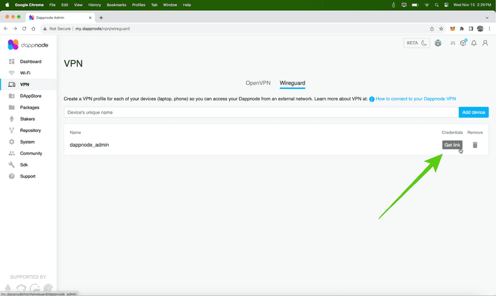The image size is (496, 296).
Task: Switch to the OpenVPN tab
Action: 258,83
